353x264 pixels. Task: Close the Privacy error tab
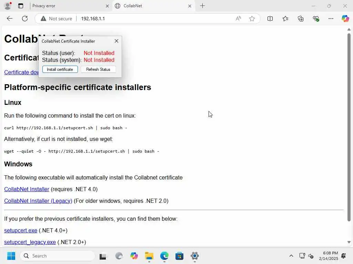tap(108, 6)
